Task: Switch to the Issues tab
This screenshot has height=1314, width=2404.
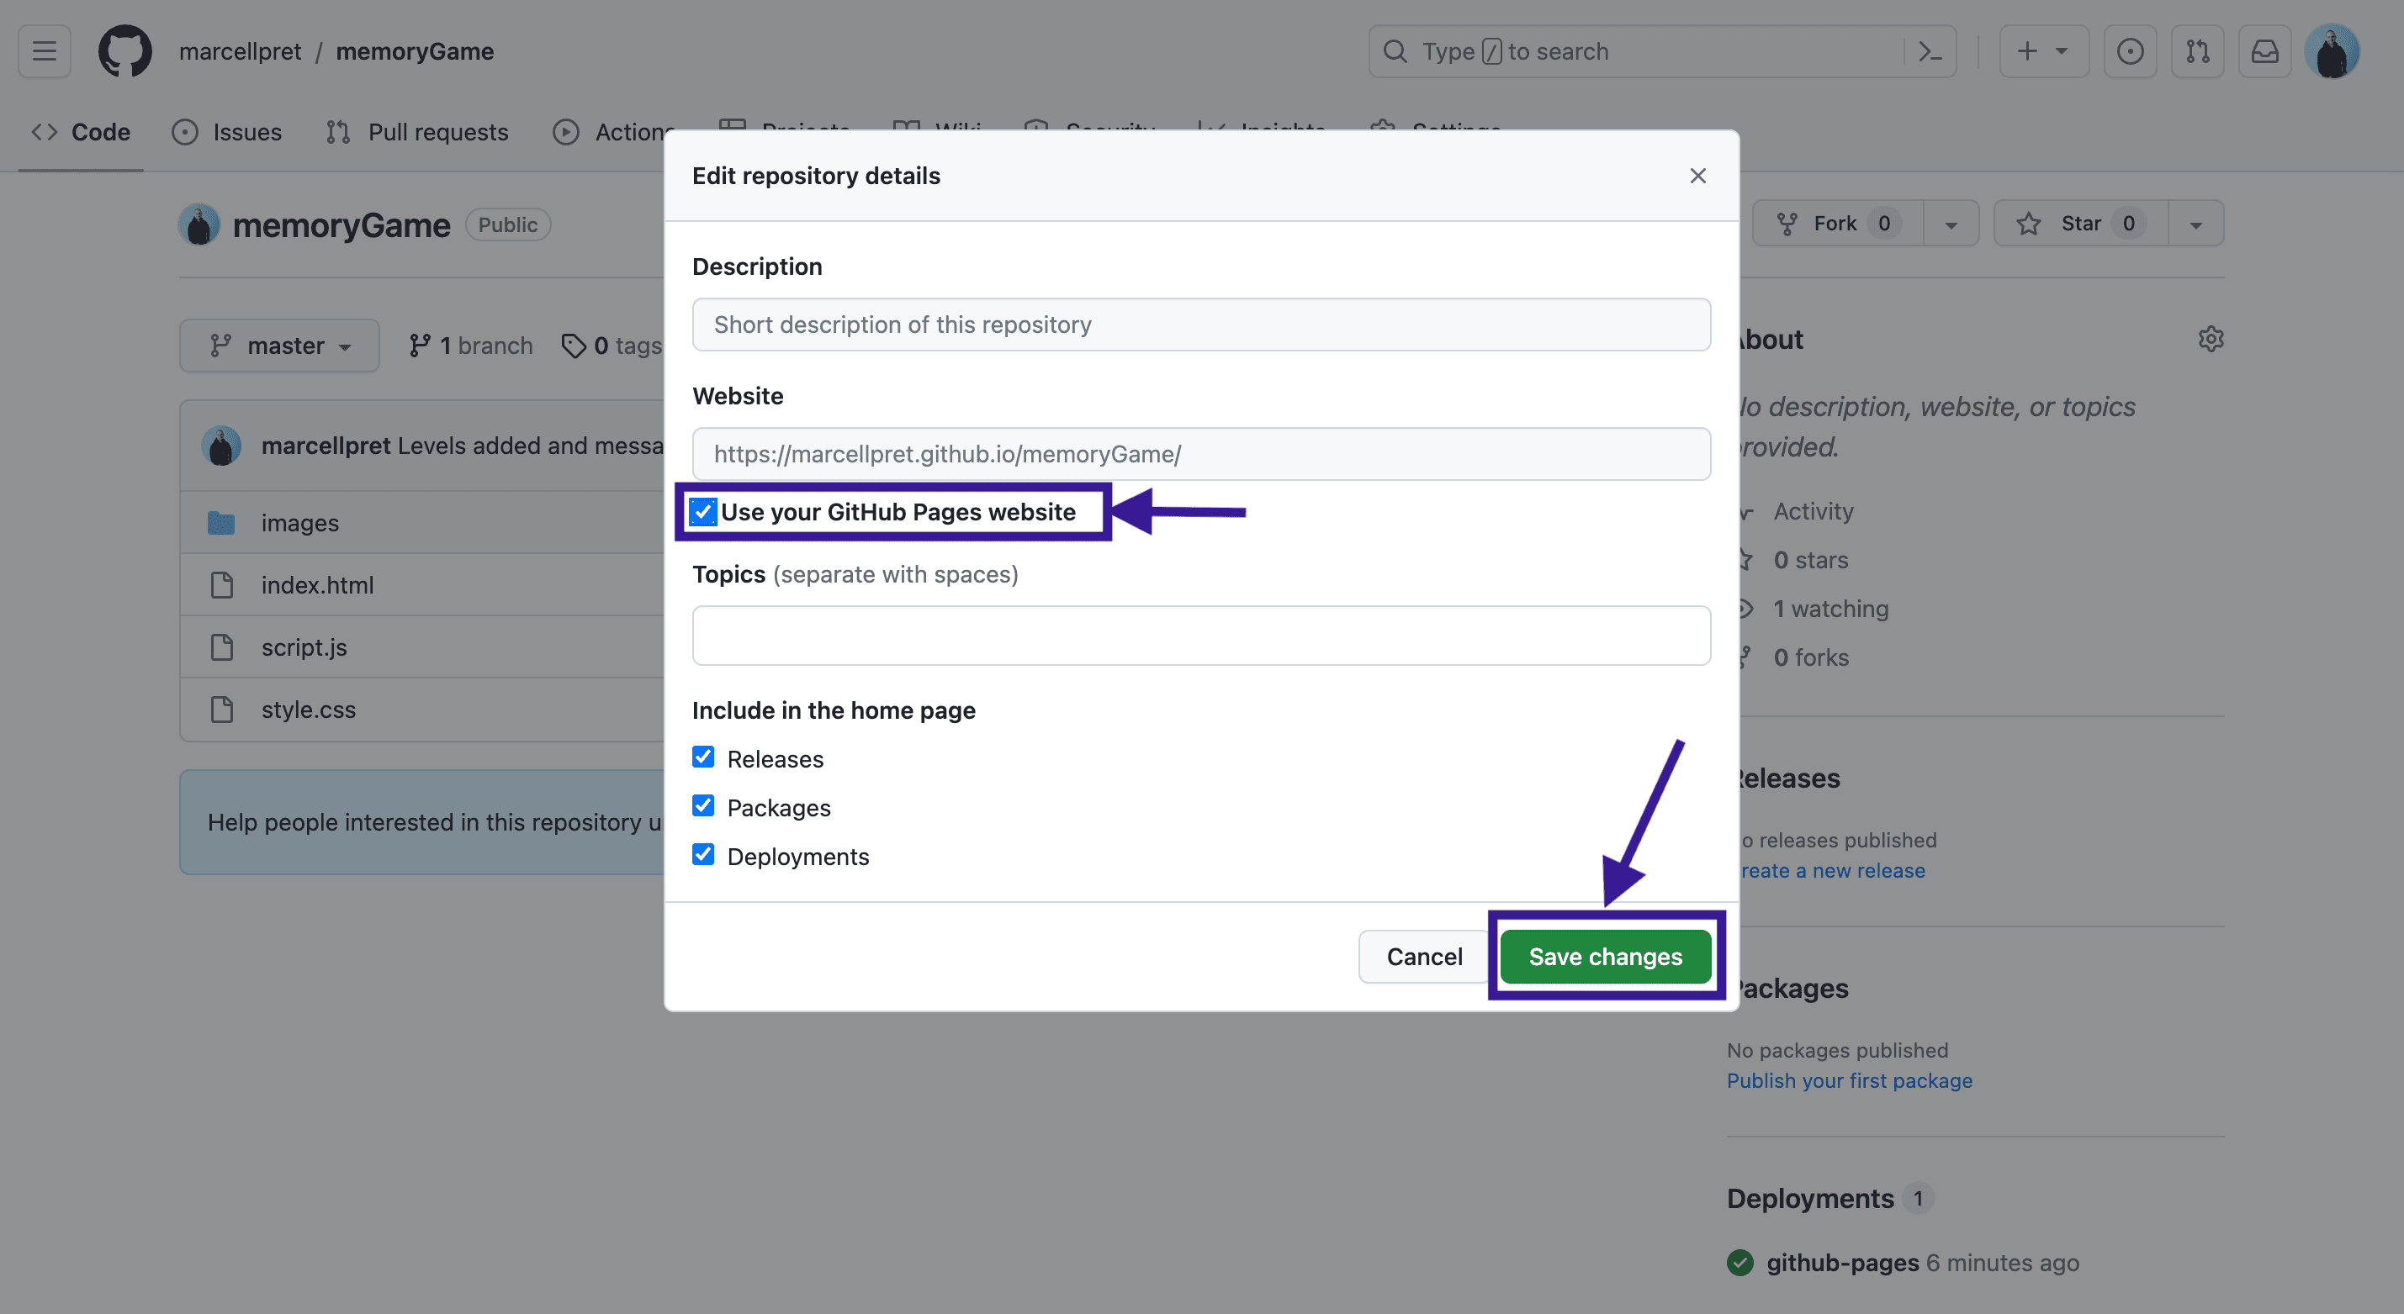Action: 227,133
